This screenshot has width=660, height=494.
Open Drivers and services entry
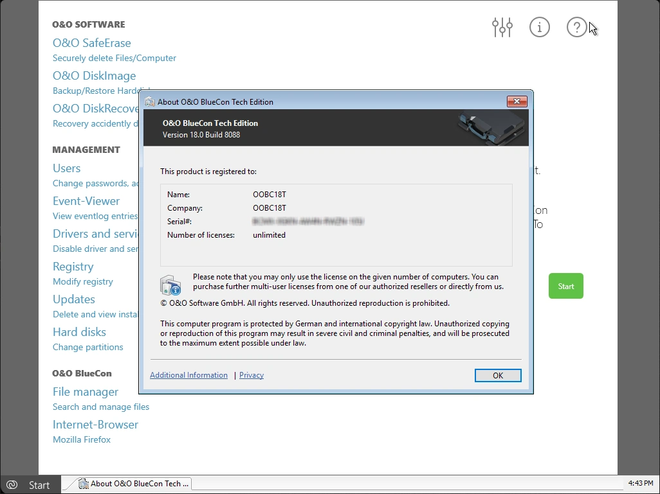coord(96,234)
